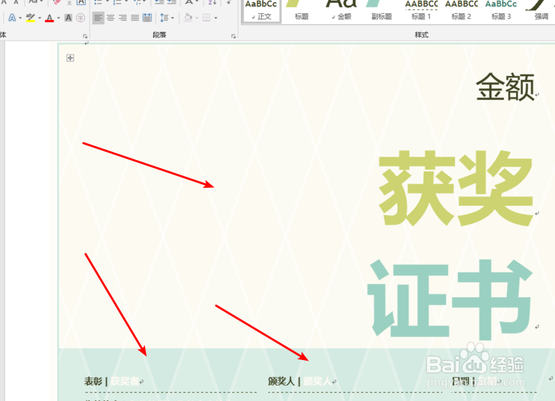Select the center alignment icon
Image resolution: width=555 pixels, height=401 pixels.
[x=110, y=17]
